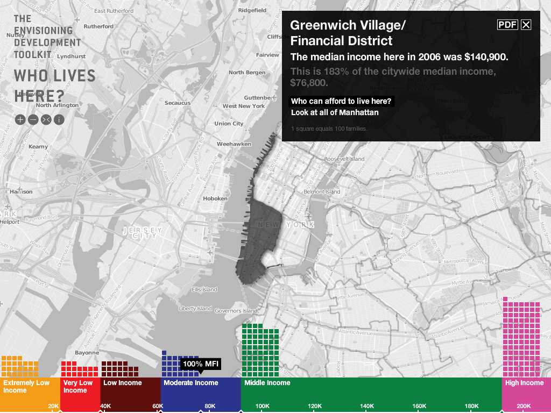Click the green Middle Income squares stack
Screen dimensions: 551x413
[x=260, y=351]
